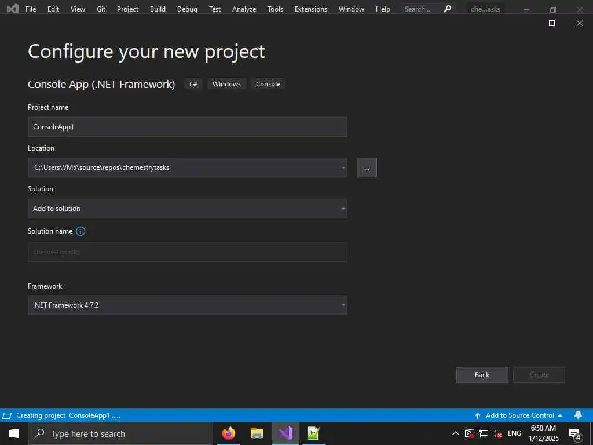Click the disabled Solution name field
593x445 pixels.
pyautogui.click(x=188, y=252)
